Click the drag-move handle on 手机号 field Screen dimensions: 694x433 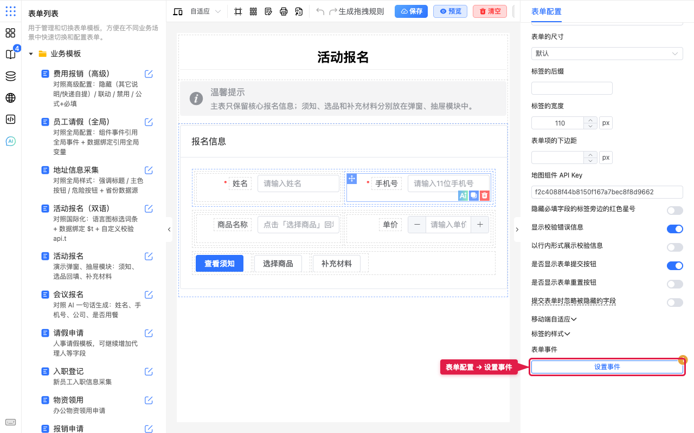[351, 179]
